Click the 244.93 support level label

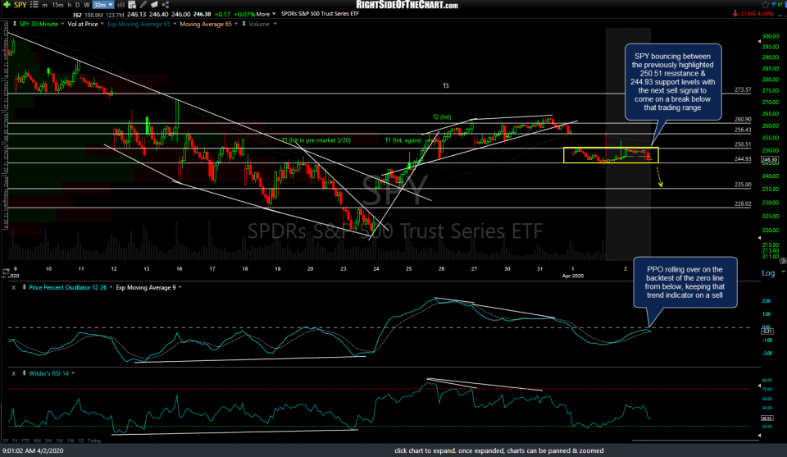coord(743,158)
